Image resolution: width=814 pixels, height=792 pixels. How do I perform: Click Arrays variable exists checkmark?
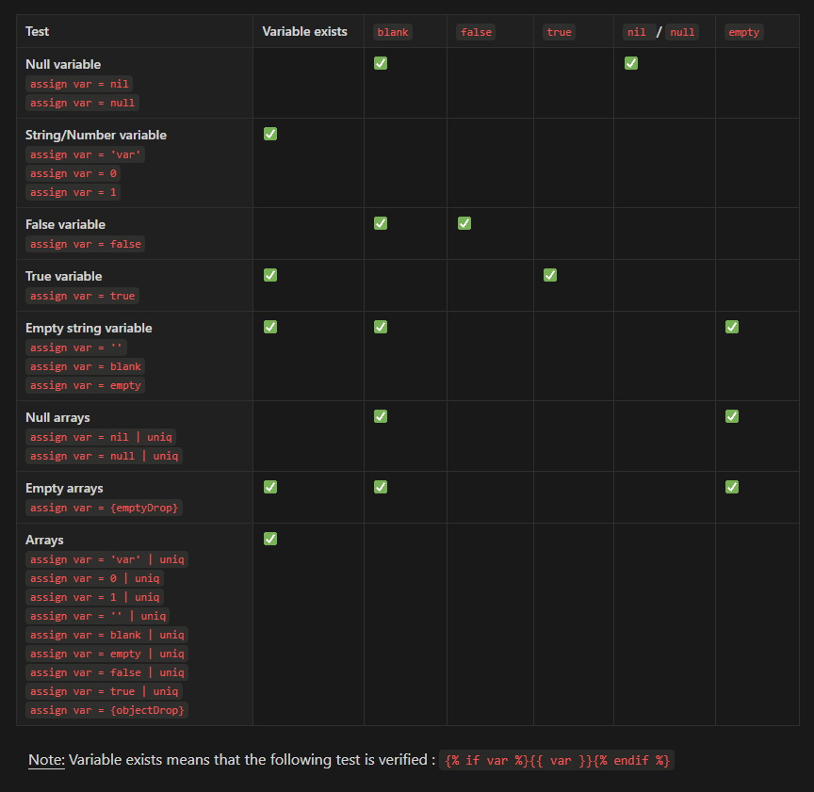(270, 539)
